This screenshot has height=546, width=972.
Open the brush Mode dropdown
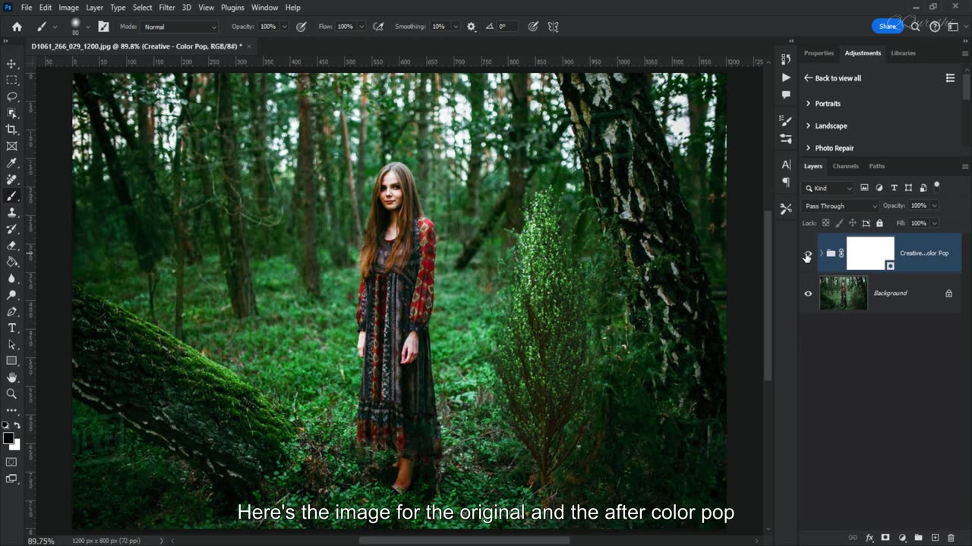click(180, 27)
